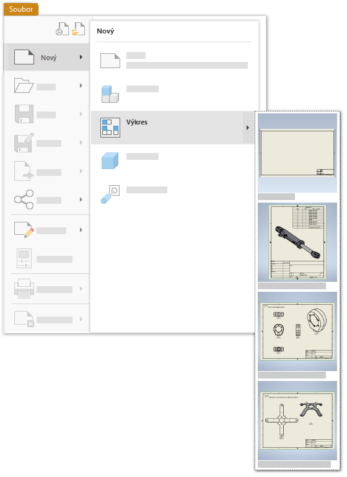Pick the hydraulic cylinder drawing thumbnail
The image size is (347, 477).
[x=297, y=242]
